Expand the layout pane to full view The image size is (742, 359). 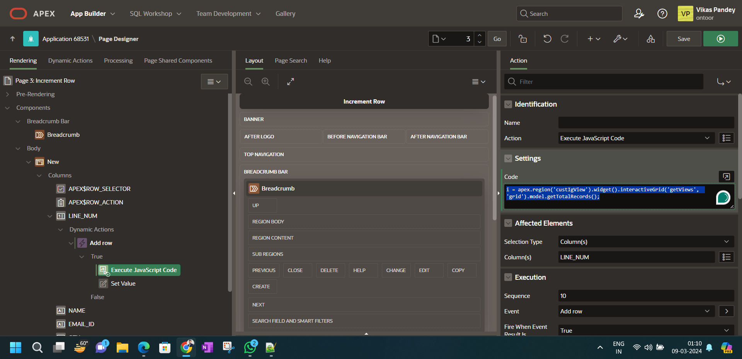(291, 82)
